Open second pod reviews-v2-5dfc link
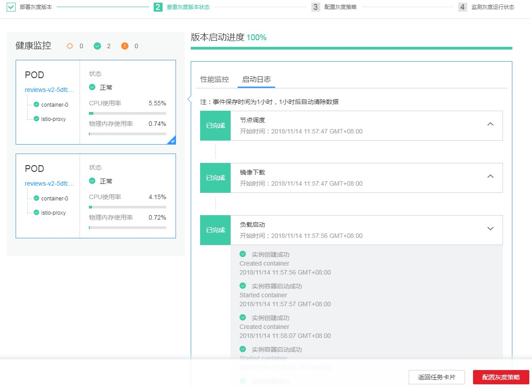The height and width of the screenshot is (387, 532). [50, 183]
